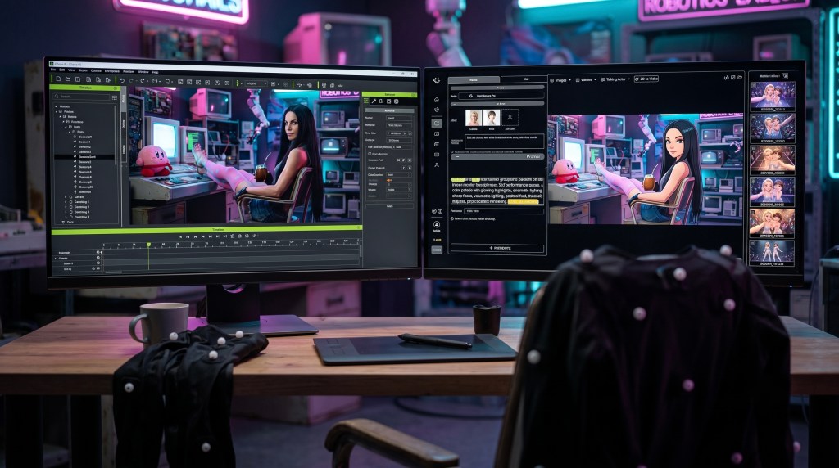This screenshot has width=839, height=468.
Task: Click the wide plus button at the panel bottom
Action: click(497, 248)
